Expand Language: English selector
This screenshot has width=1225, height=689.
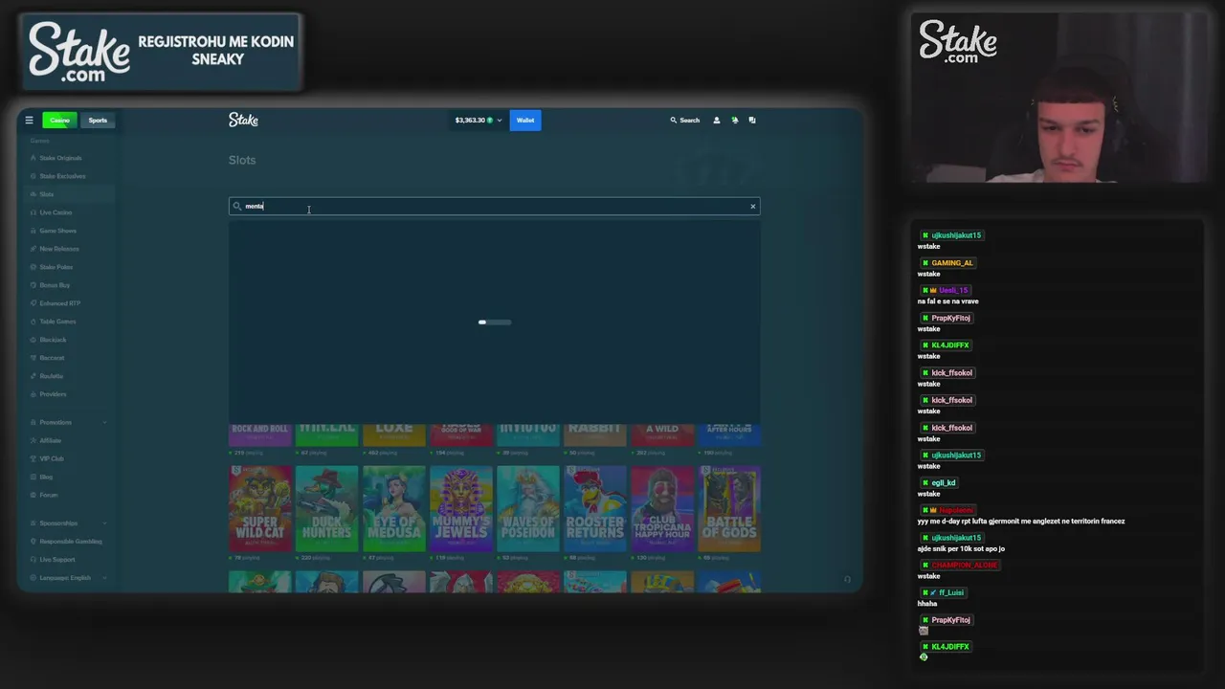[x=67, y=578]
